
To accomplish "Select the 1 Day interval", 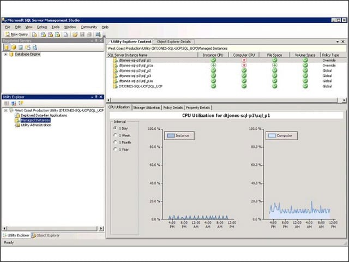I will tap(115, 128).
